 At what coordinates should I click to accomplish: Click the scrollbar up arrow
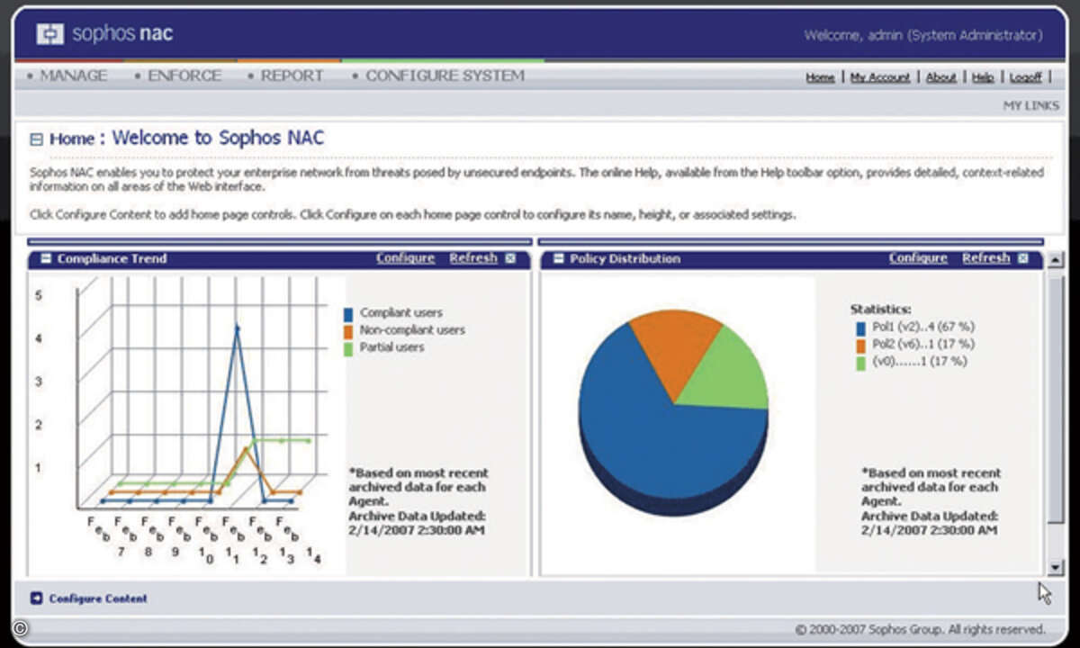[x=1056, y=259]
